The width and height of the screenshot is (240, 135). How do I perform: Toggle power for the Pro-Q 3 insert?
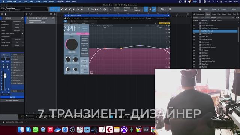[12, 57]
